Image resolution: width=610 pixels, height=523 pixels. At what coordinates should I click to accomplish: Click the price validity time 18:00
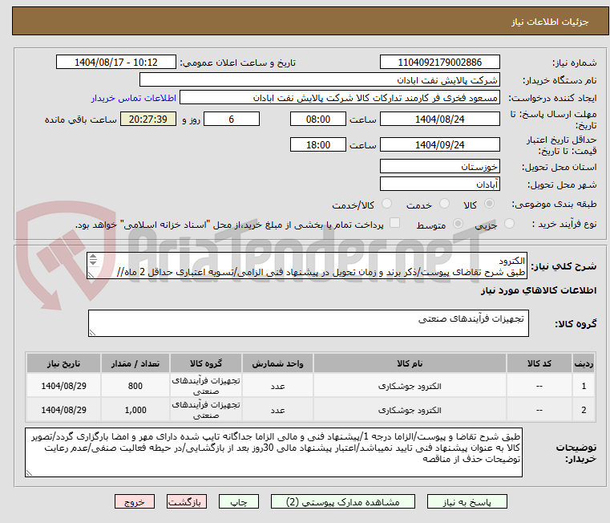(318, 145)
